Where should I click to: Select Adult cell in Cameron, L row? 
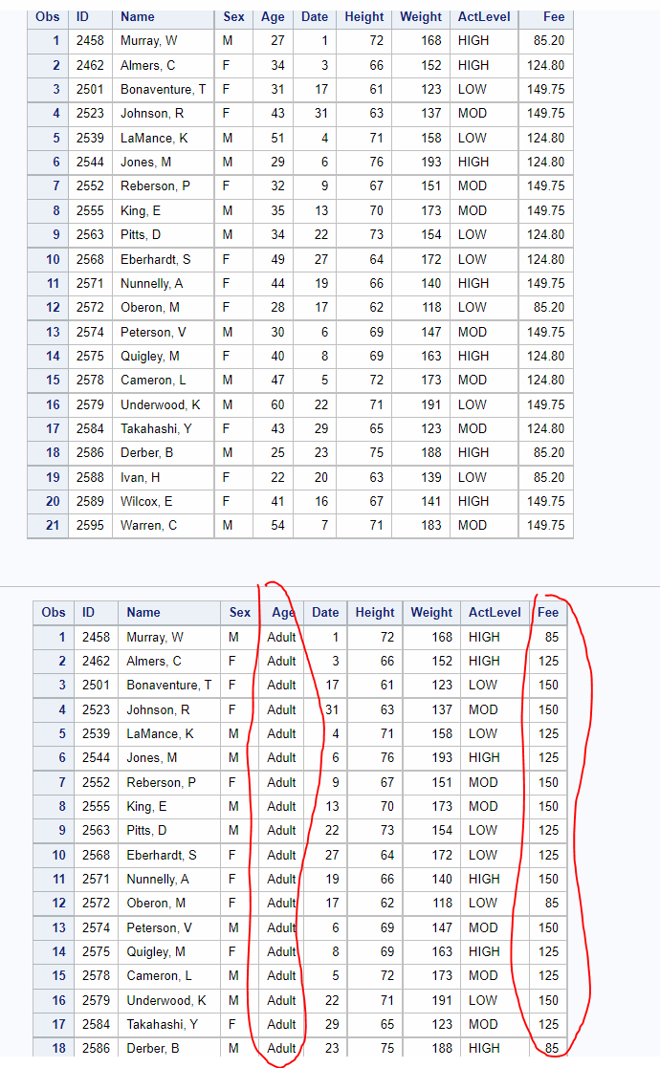(281, 976)
